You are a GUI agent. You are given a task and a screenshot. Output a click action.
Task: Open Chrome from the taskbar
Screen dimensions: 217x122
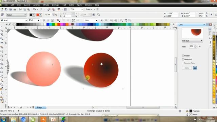coord(23,119)
